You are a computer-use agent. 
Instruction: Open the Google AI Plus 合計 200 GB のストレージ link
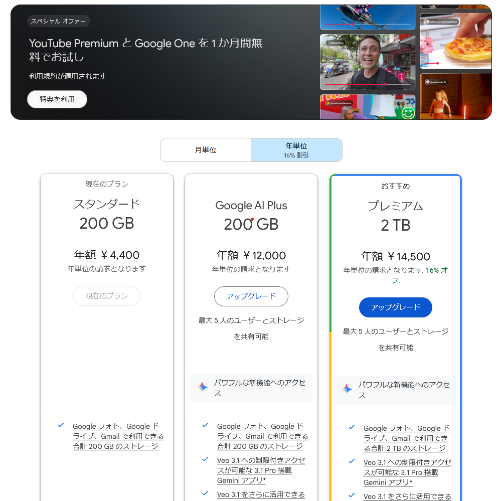click(x=262, y=436)
